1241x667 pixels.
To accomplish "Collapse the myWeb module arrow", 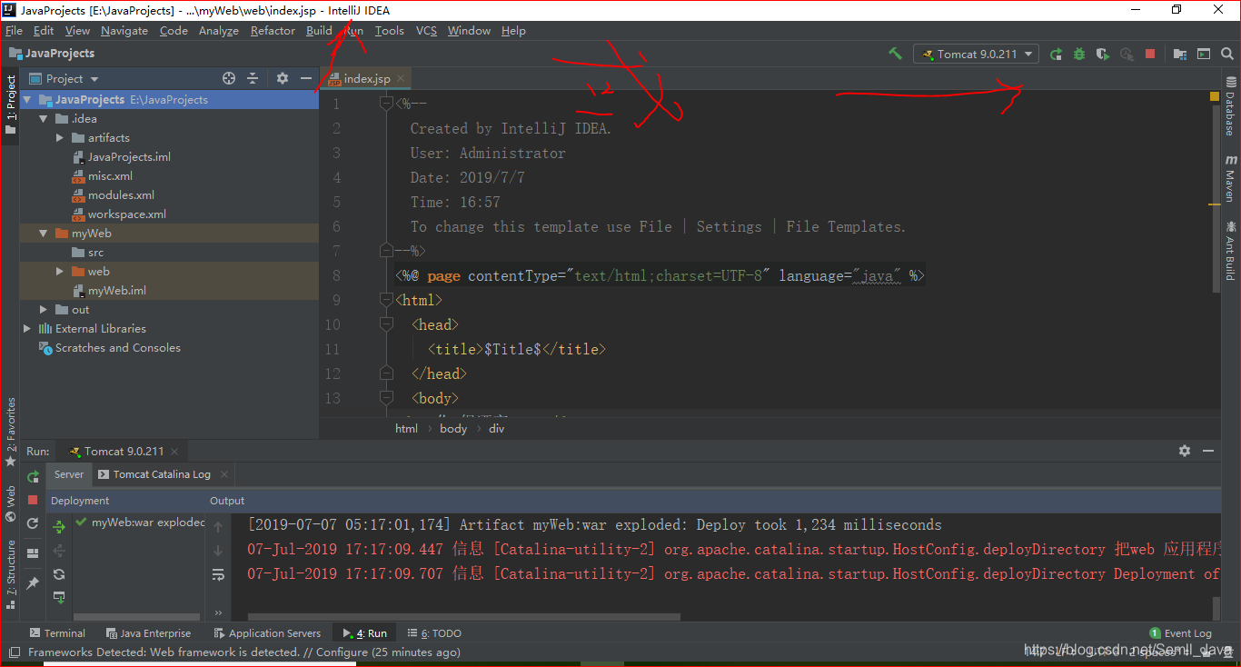I will pyautogui.click(x=43, y=234).
